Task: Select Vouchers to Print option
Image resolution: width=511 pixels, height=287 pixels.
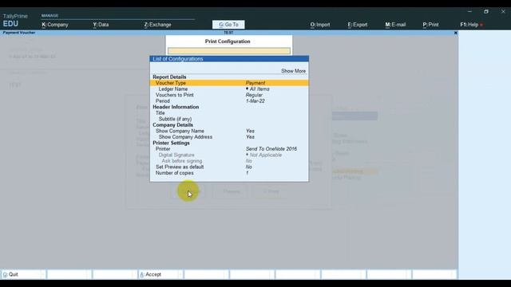Action: click(x=229, y=95)
